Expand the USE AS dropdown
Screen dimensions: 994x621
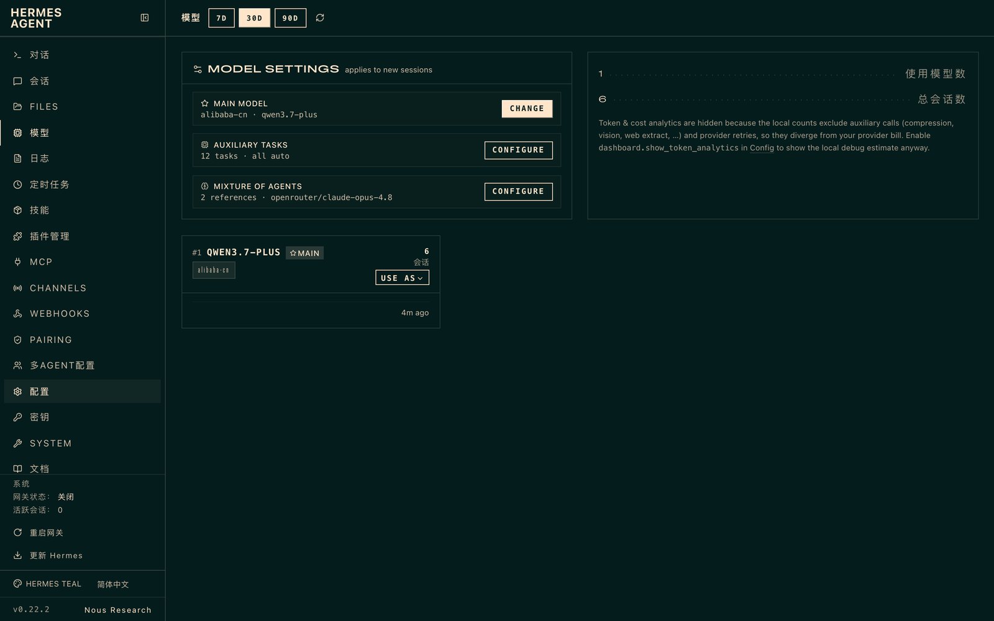click(402, 278)
